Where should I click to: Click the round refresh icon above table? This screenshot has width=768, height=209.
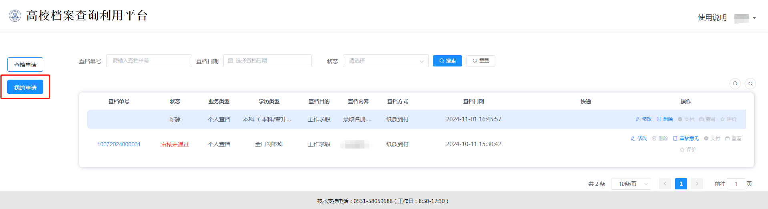[750, 84]
